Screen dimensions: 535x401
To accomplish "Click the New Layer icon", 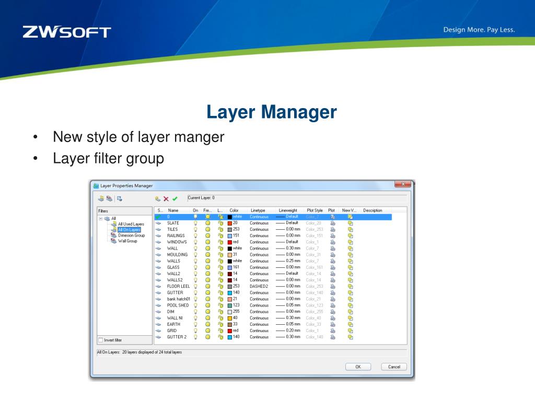I will [x=158, y=198].
